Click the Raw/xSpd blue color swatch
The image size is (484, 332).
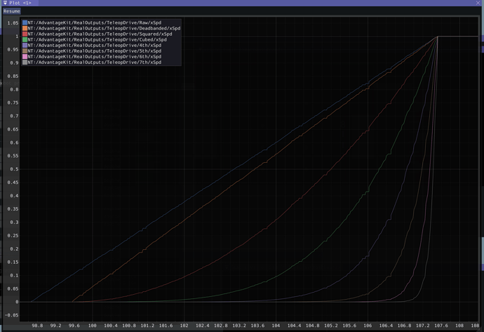[x=25, y=22]
